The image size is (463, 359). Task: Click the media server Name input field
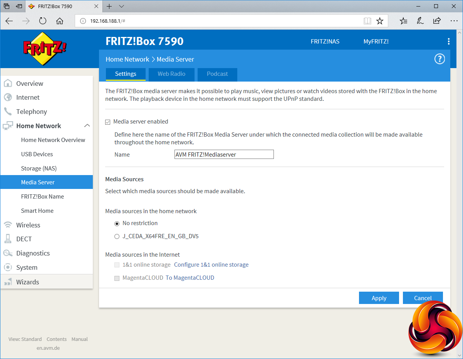[x=224, y=155]
